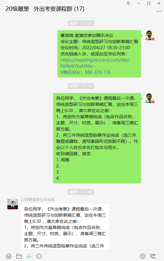This screenshot has height=261, width=164.
Task: Start a live stream with the circle icon
Action: [142, 256]
